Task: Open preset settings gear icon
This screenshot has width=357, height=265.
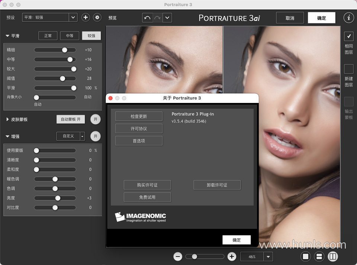Action: pos(97,17)
